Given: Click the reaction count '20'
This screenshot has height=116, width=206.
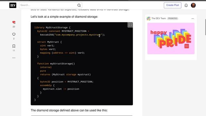Looking at the screenshot, I should point(14,27).
